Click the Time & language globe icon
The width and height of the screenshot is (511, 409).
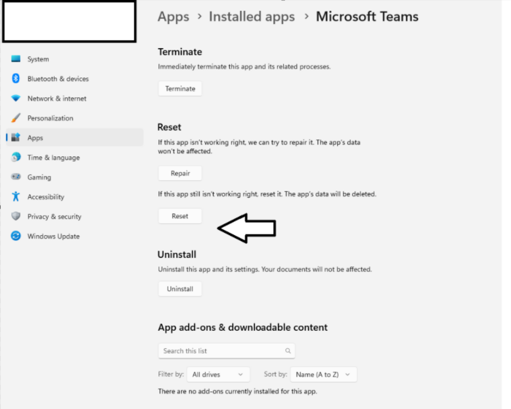16,157
